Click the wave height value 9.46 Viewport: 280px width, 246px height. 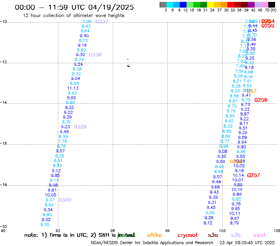point(64,132)
